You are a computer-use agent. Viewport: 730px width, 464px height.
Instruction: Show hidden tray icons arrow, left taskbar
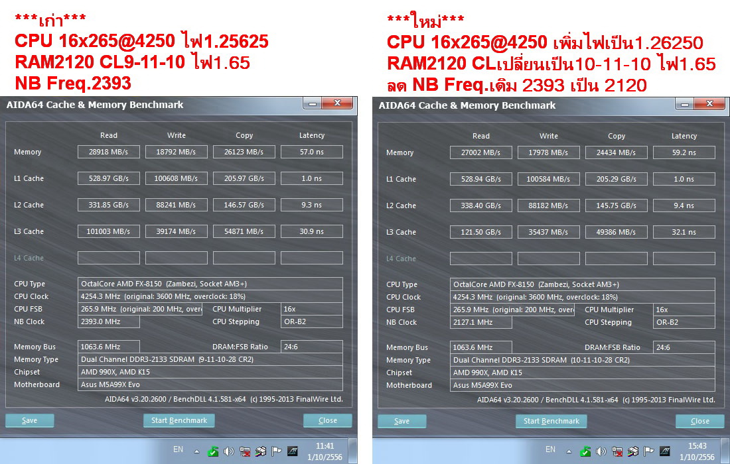(x=197, y=451)
